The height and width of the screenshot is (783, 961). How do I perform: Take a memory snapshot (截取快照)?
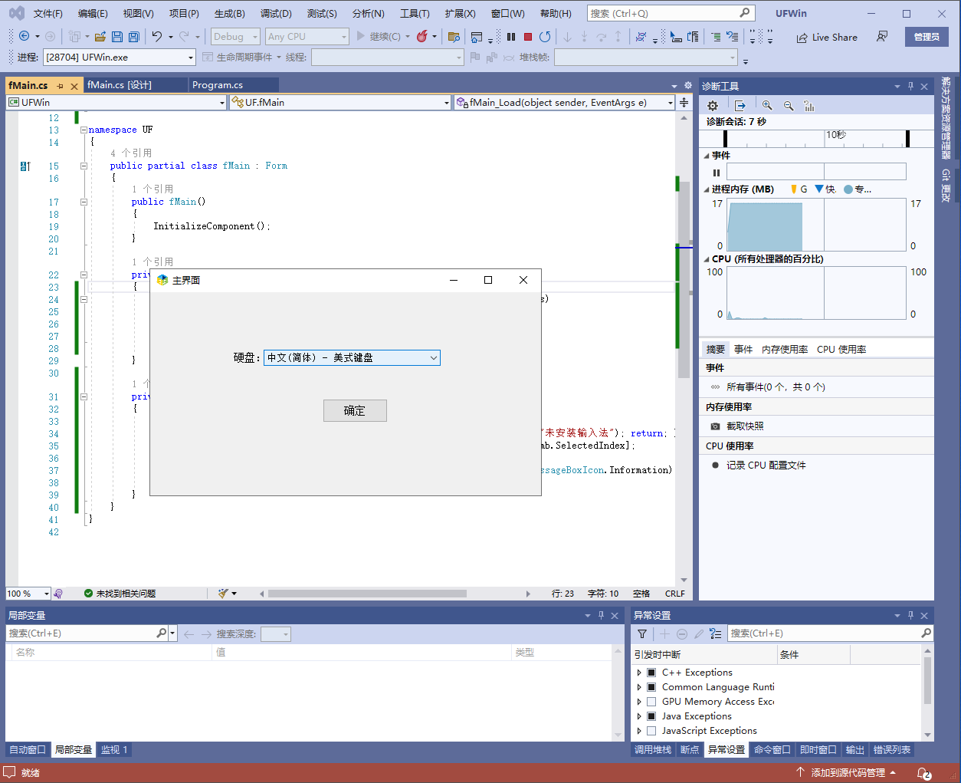tap(744, 426)
